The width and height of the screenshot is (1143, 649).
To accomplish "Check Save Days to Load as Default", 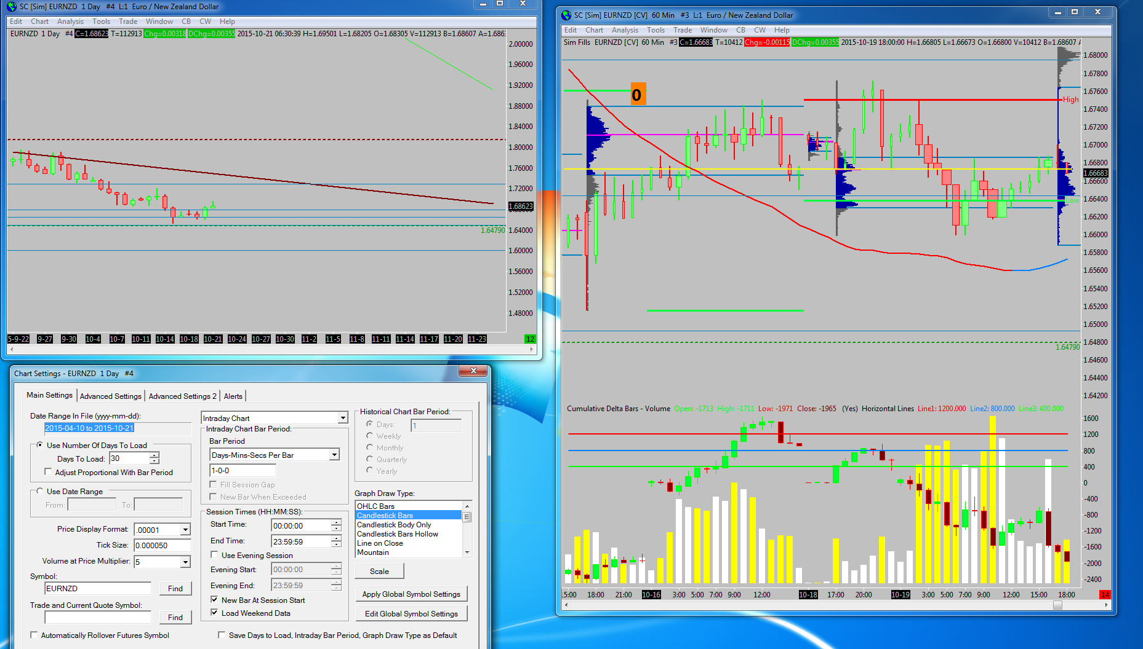I will coord(222,635).
